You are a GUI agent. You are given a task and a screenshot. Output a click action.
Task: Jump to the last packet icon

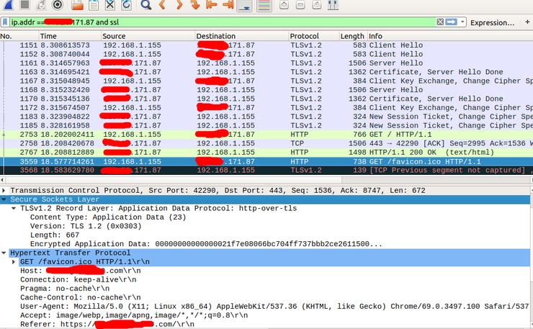click(x=228, y=6)
